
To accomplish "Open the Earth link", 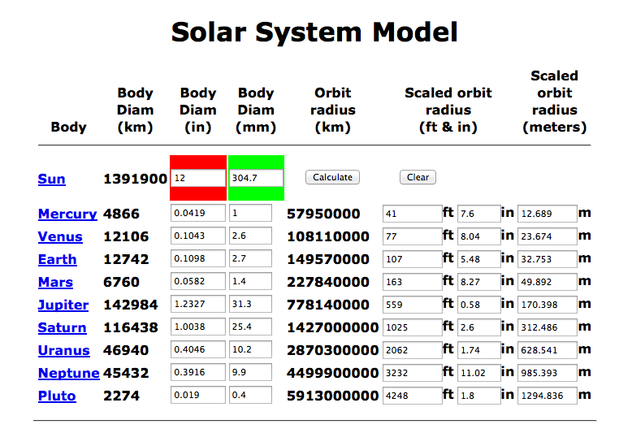I will point(57,259).
